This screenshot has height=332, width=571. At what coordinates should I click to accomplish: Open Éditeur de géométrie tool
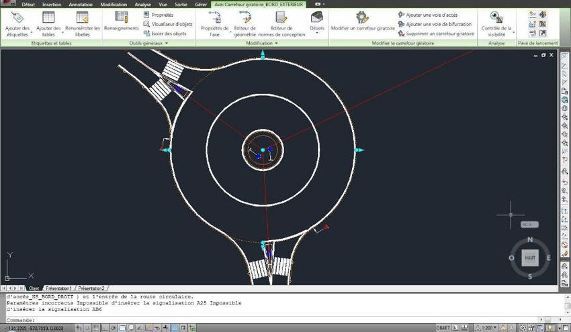(244, 20)
